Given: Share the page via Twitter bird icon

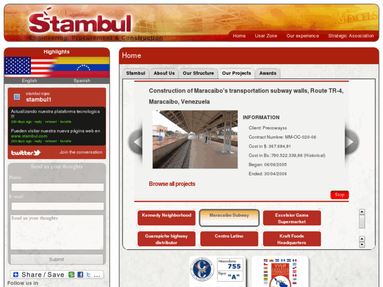Looking at the screenshot, I should click(89, 274).
